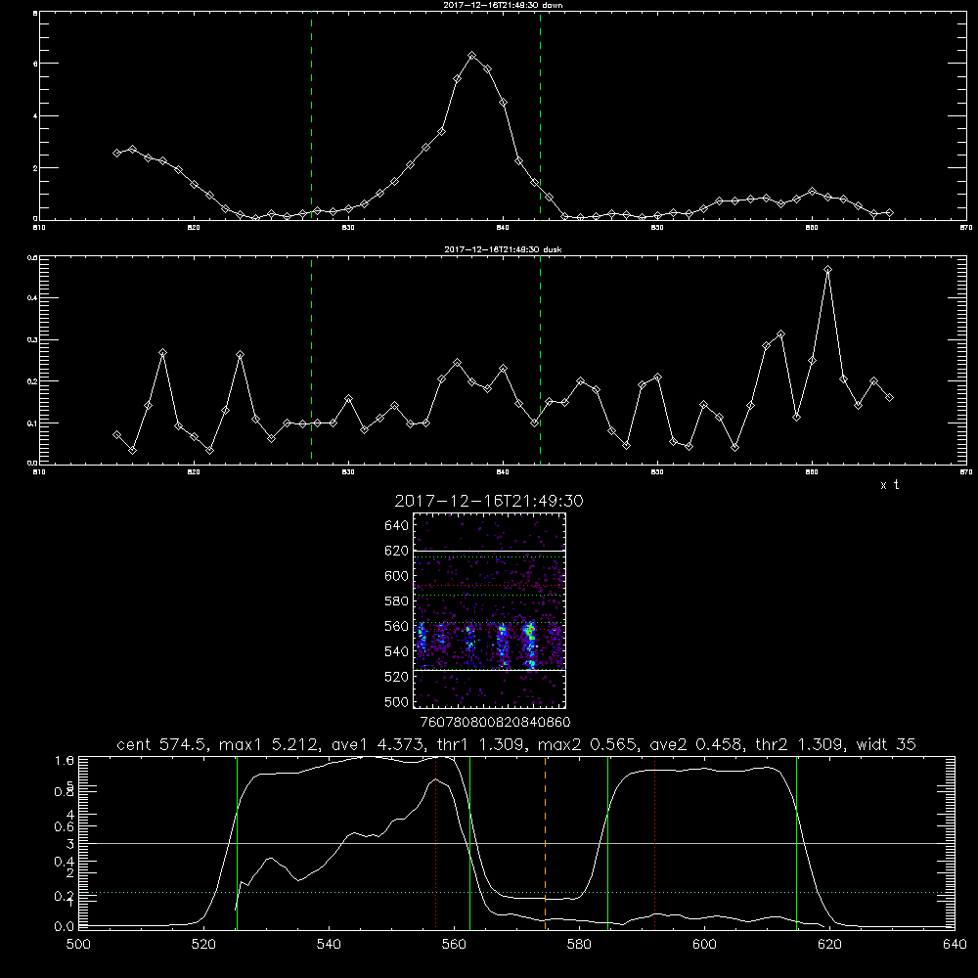The height and width of the screenshot is (978, 978).
Task: Click 'ave1 4.373' in the statistics line
Action: pyautogui.click(x=378, y=744)
